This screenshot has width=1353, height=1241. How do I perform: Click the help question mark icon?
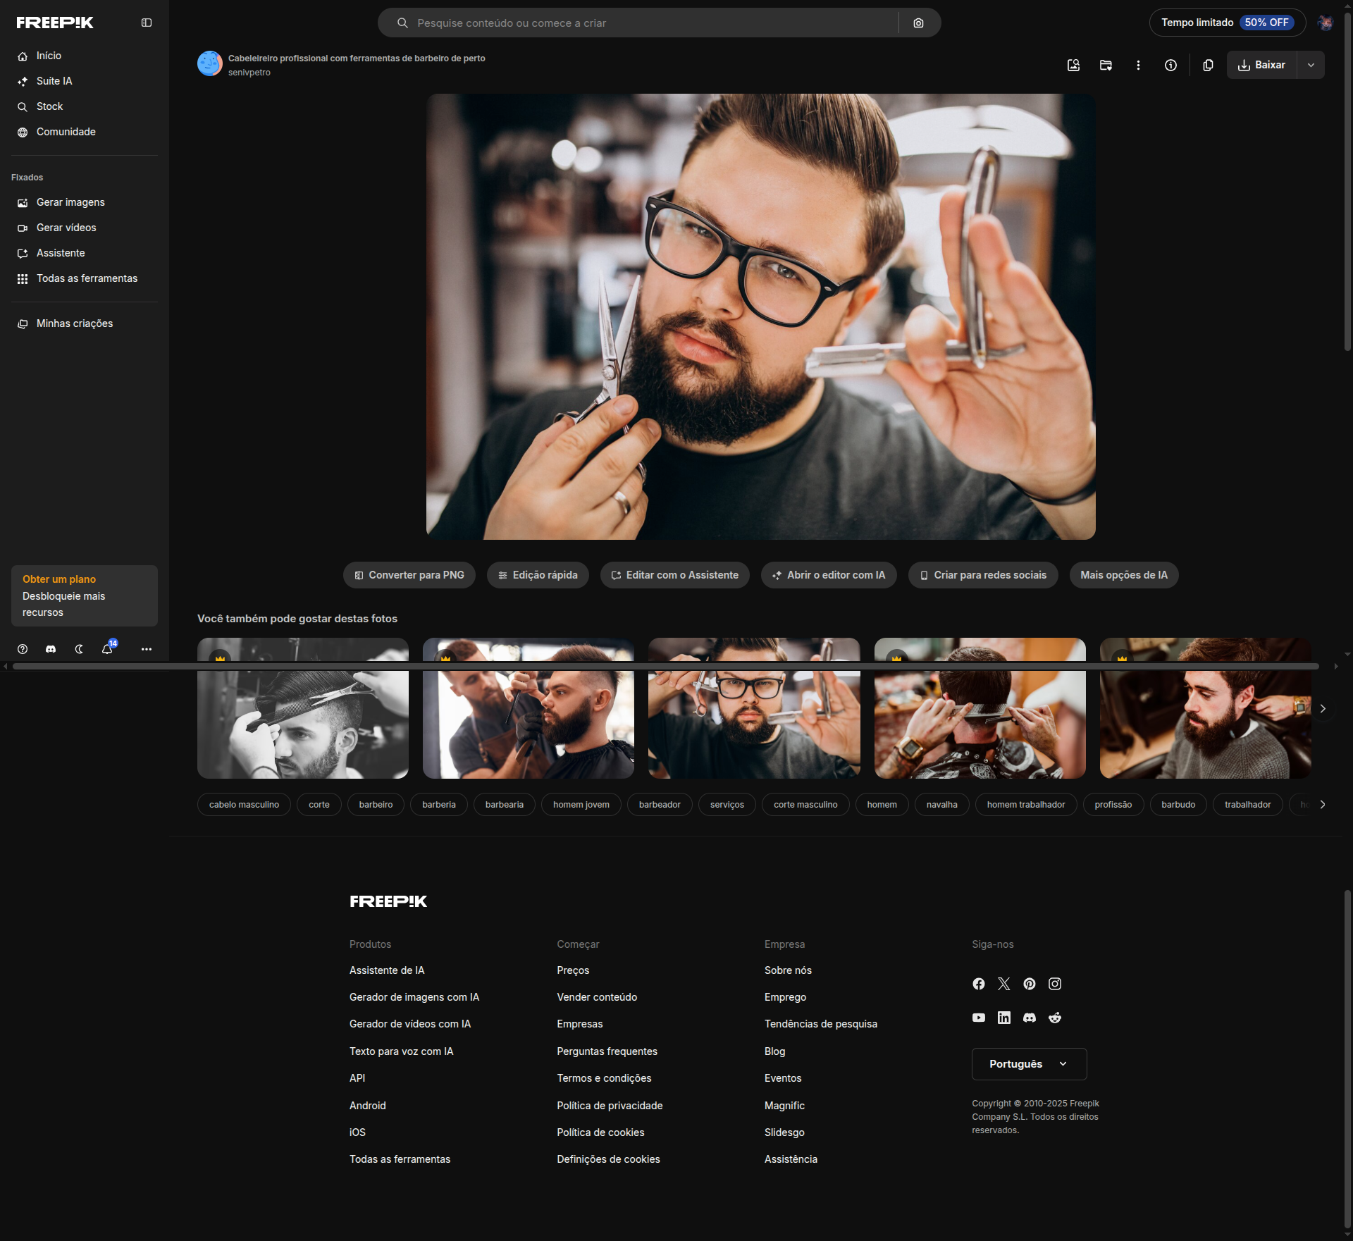point(23,649)
